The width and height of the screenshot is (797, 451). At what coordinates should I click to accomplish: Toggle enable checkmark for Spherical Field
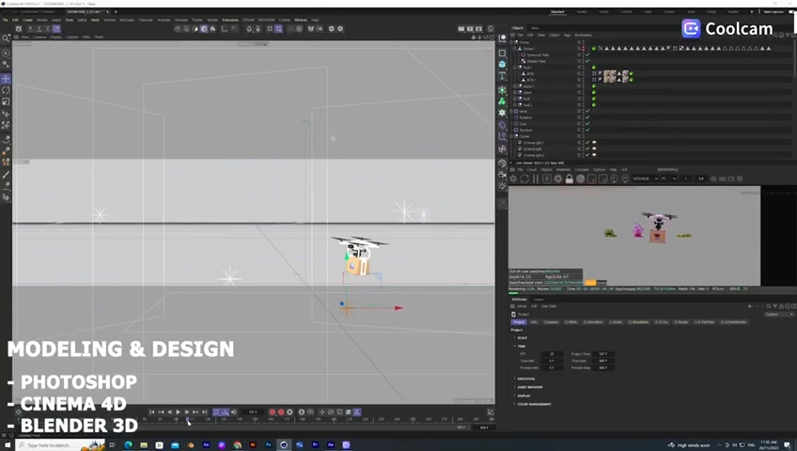coord(587,54)
